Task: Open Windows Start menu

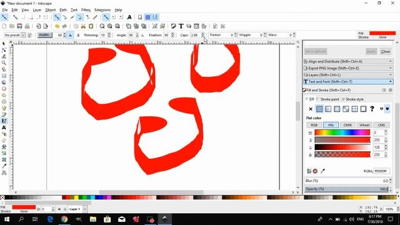Action: point(7,219)
